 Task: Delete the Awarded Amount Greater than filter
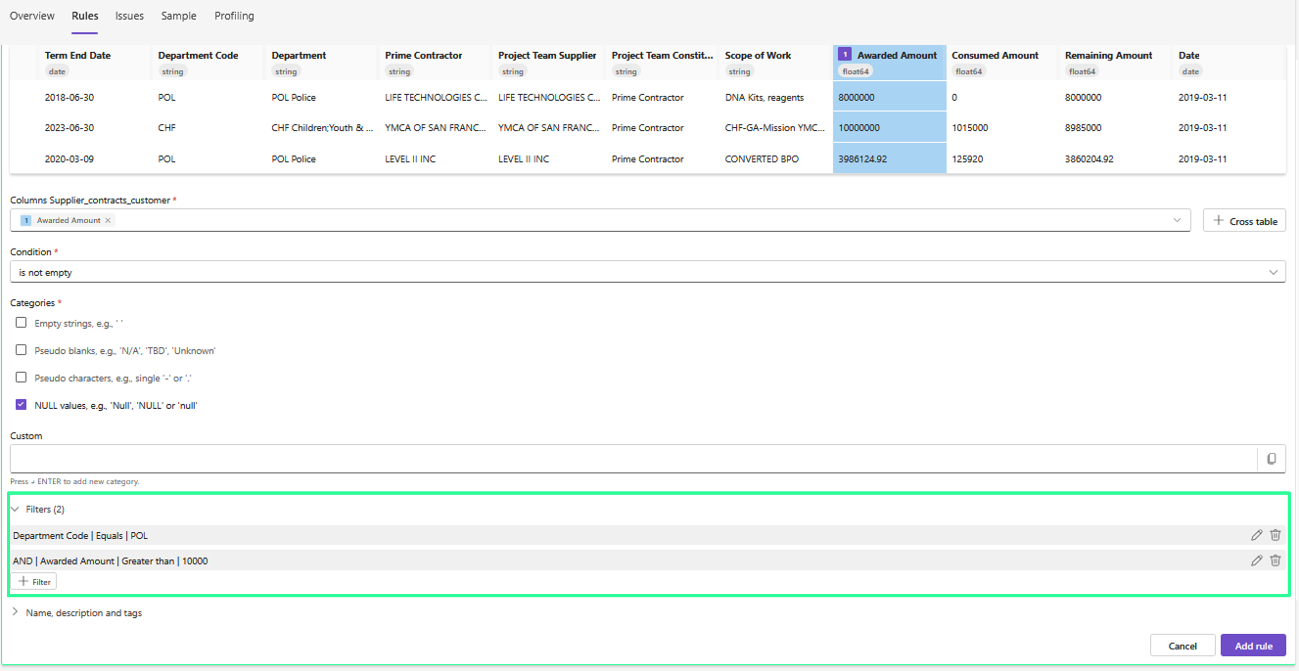click(1275, 560)
